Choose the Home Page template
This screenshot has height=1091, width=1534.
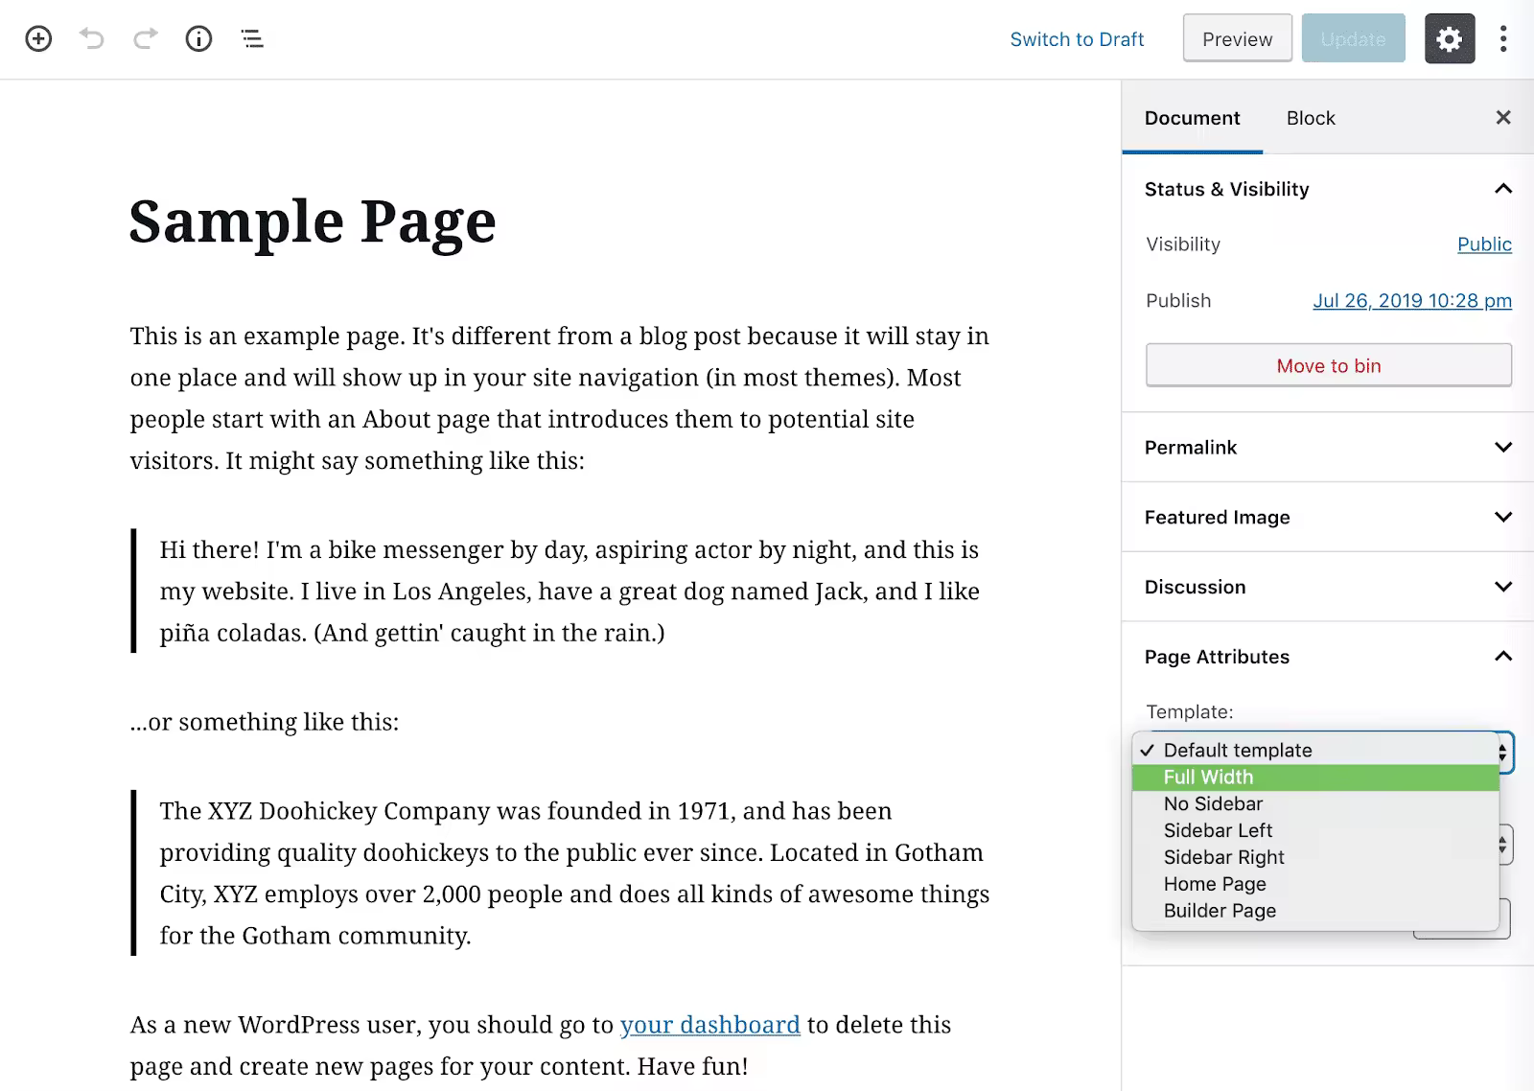click(x=1315, y=885)
